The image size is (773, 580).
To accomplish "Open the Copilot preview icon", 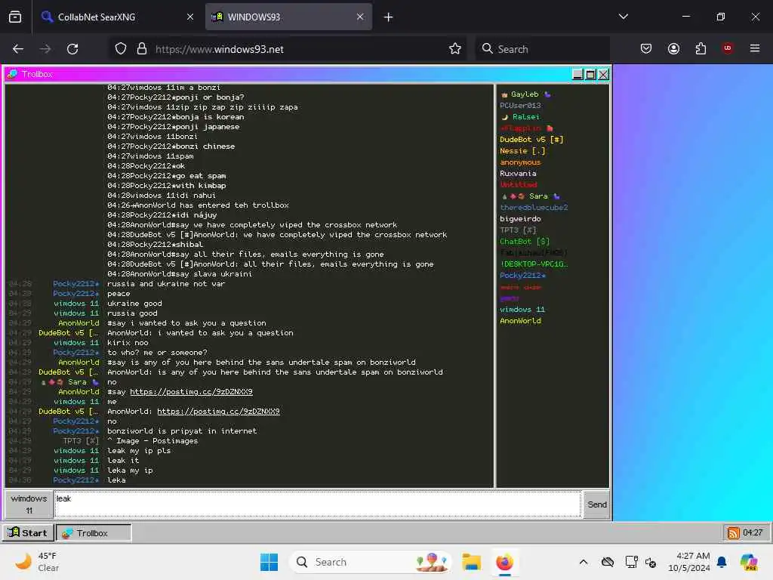I will [x=749, y=562].
